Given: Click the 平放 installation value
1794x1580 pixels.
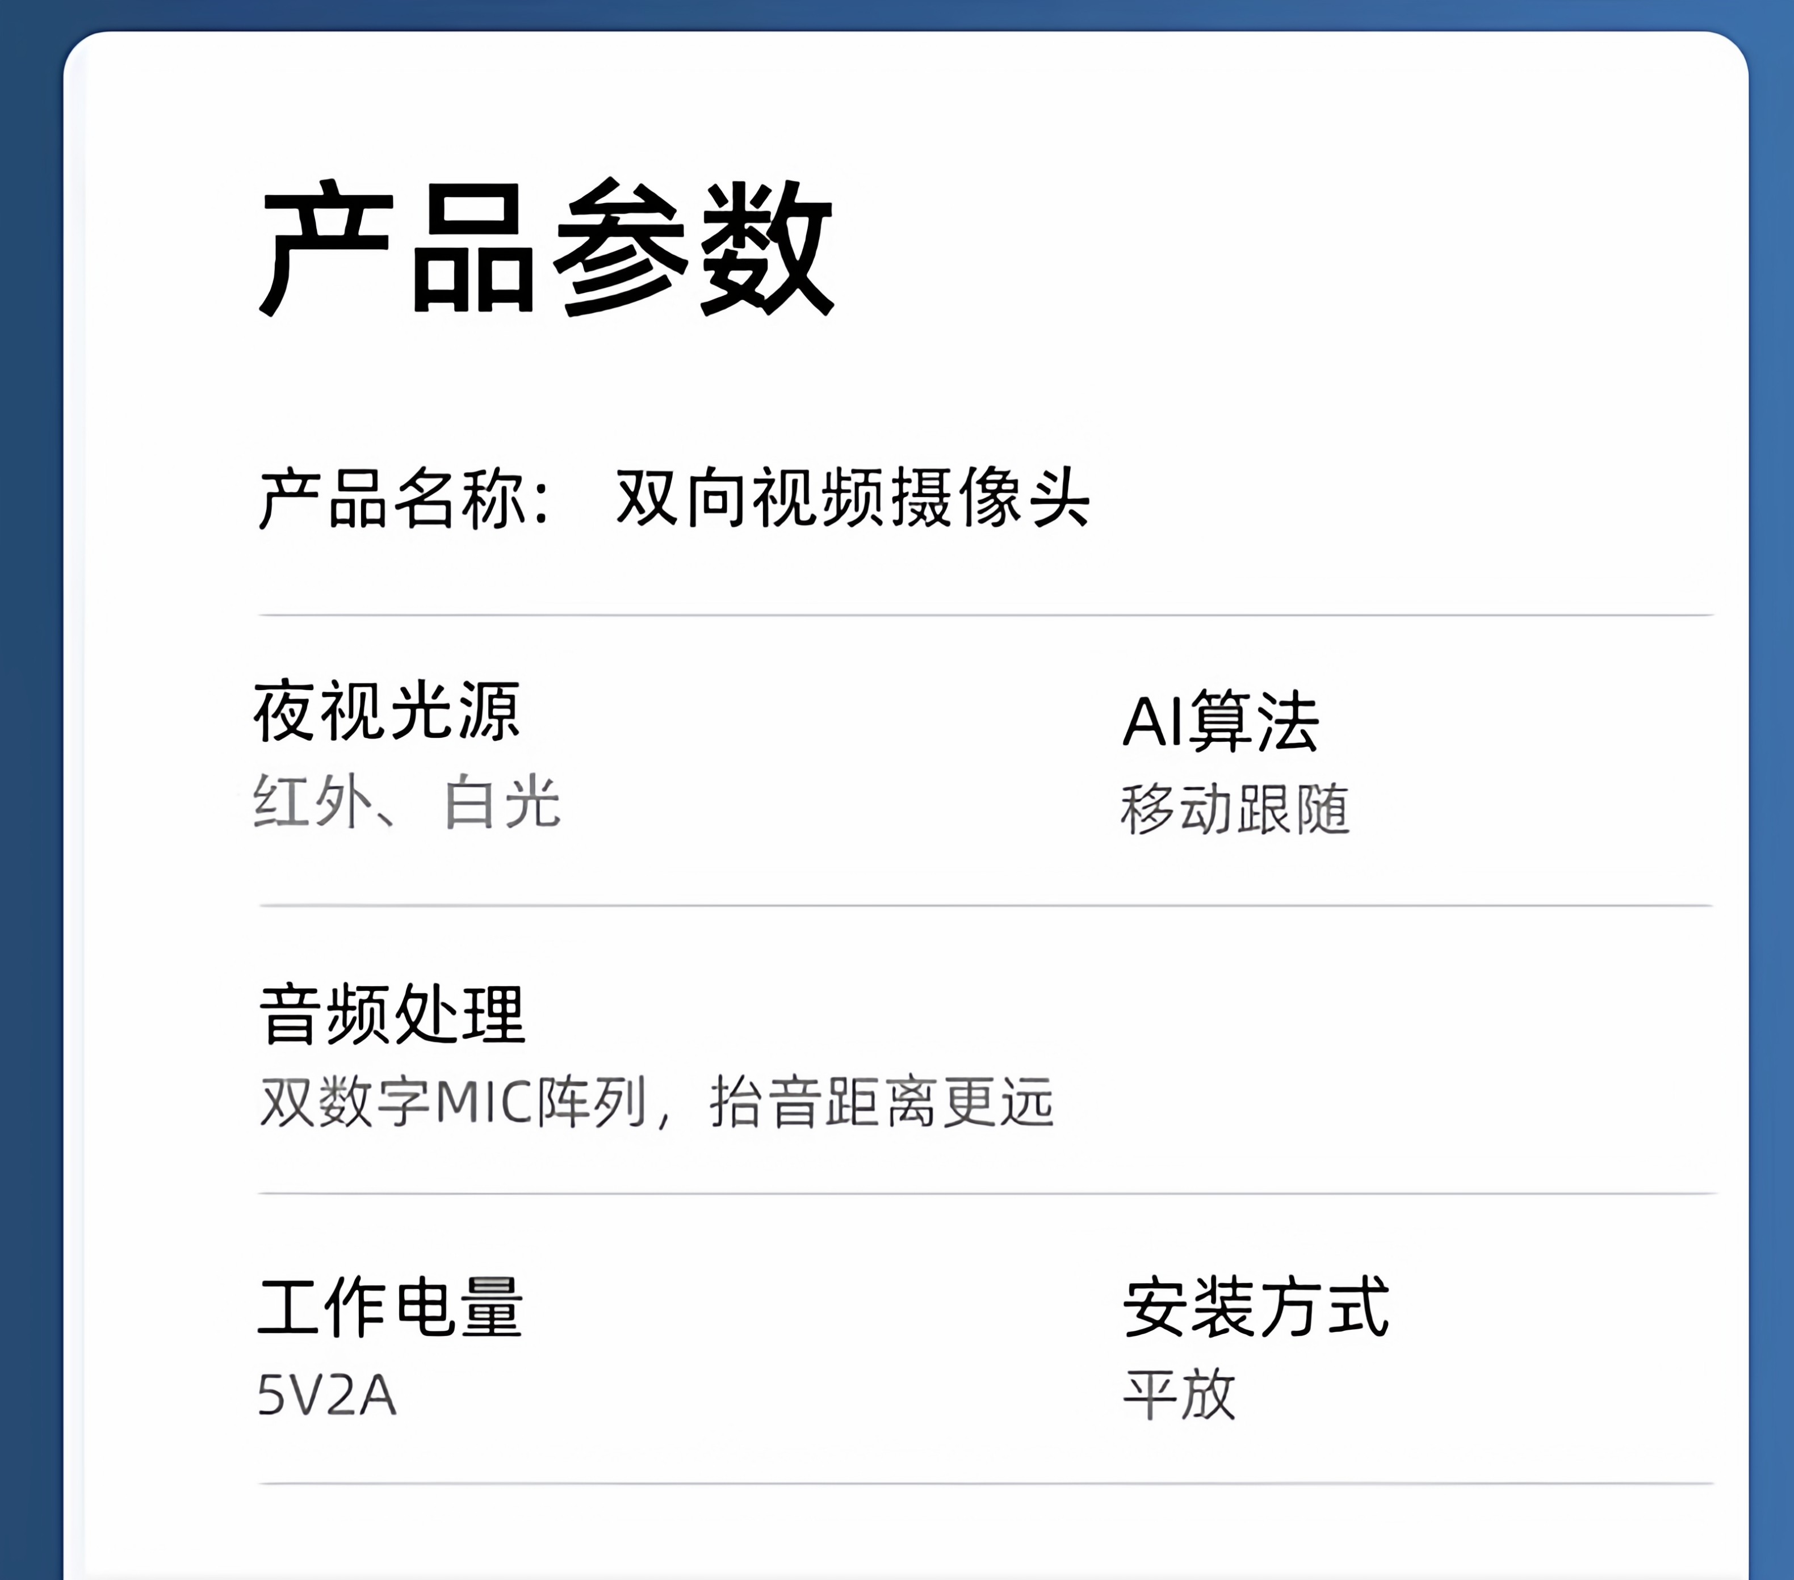Looking at the screenshot, I should (1179, 1396).
